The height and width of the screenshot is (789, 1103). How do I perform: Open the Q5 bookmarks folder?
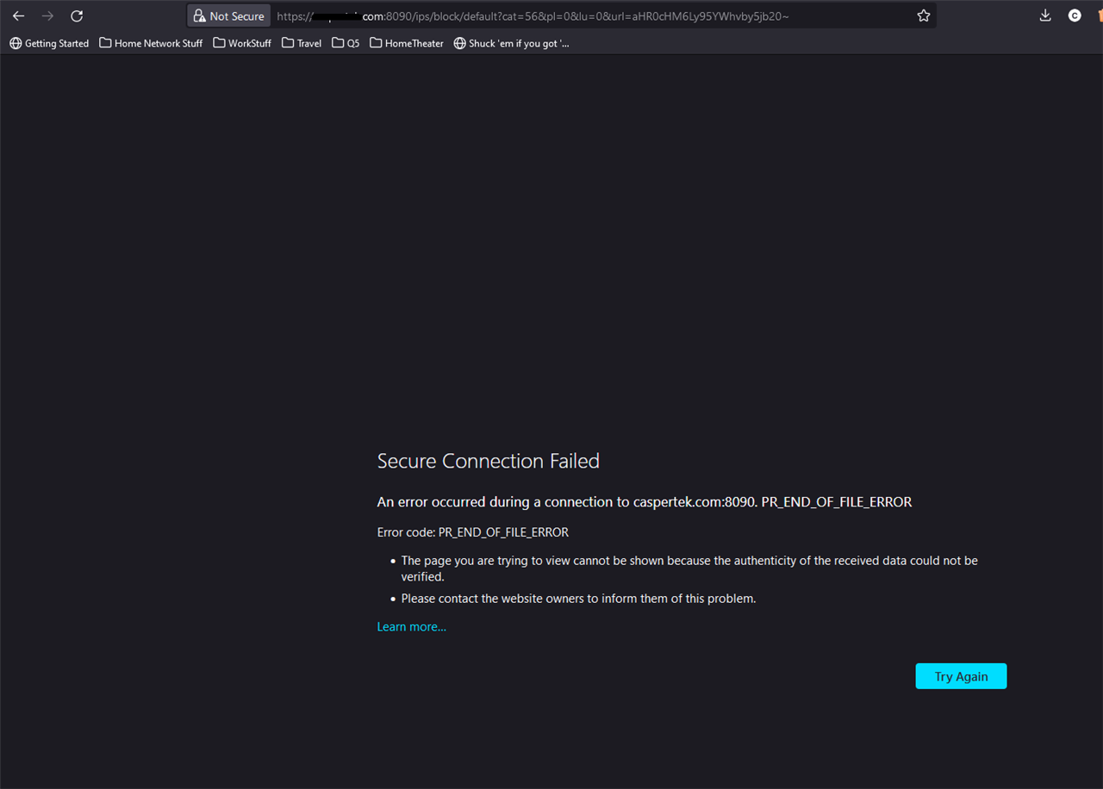pos(346,43)
